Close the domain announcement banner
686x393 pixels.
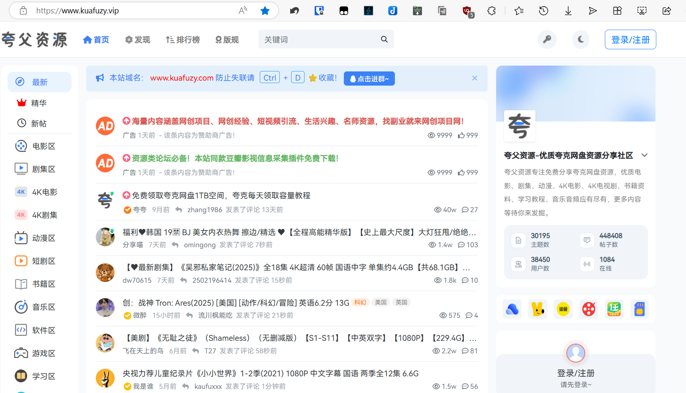pos(474,78)
